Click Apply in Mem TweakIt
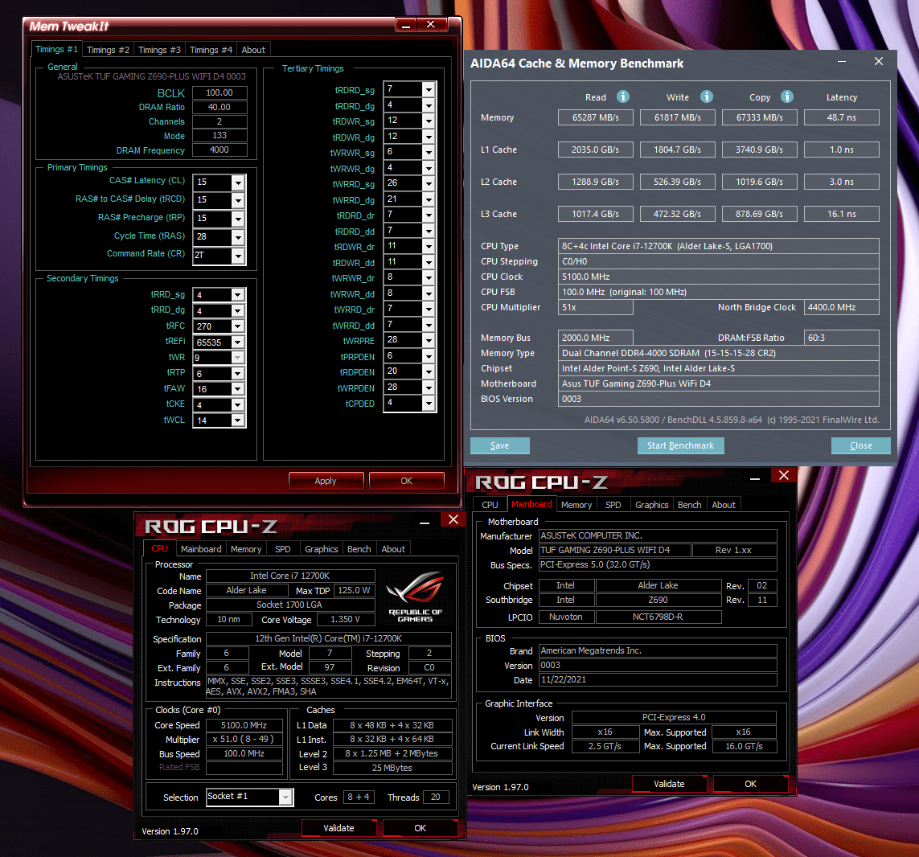This screenshot has height=857, width=919. (x=326, y=481)
